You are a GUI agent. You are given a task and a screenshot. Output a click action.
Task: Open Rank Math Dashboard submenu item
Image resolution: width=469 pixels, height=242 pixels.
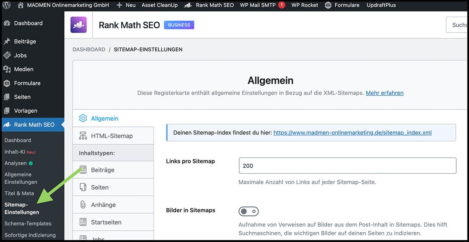(x=17, y=140)
